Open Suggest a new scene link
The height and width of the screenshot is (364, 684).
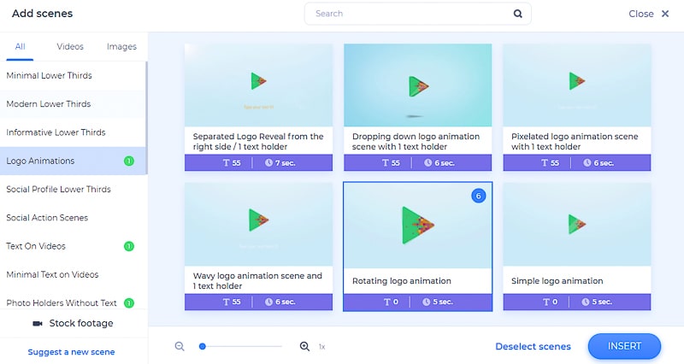pos(71,352)
